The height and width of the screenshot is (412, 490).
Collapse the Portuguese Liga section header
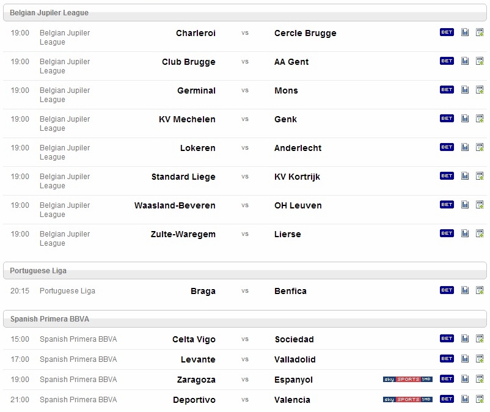tap(244, 271)
